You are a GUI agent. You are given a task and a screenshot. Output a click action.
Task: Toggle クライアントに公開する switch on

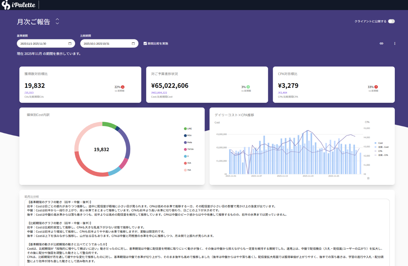point(391,21)
